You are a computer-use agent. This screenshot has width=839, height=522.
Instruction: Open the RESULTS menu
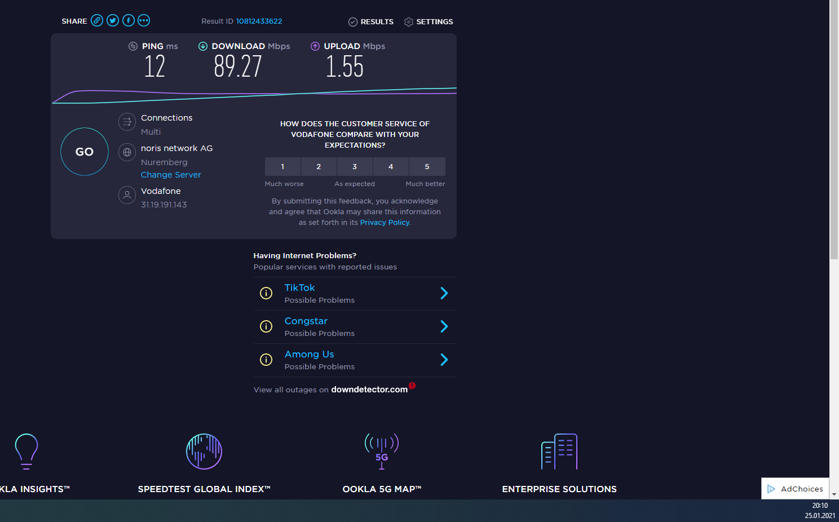coord(371,22)
